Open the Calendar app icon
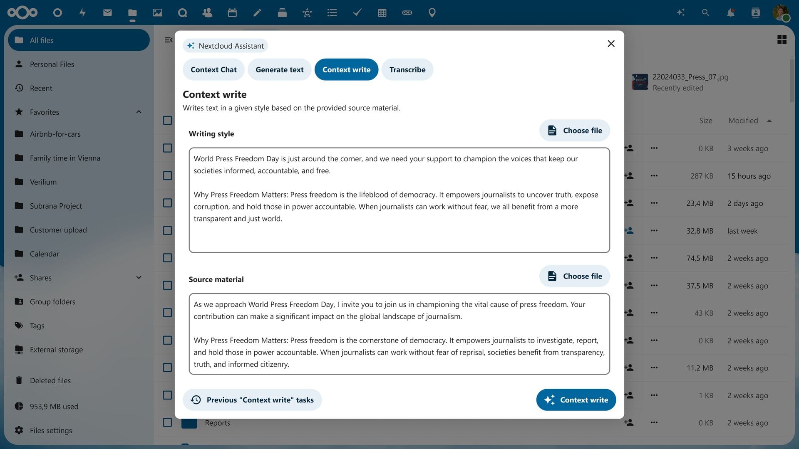The width and height of the screenshot is (799, 449). pos(232,12)
